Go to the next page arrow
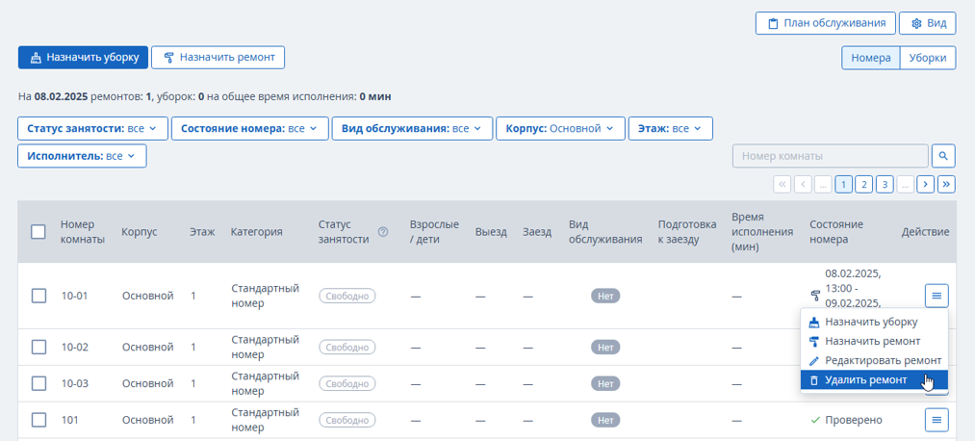 tap(926, 184)
